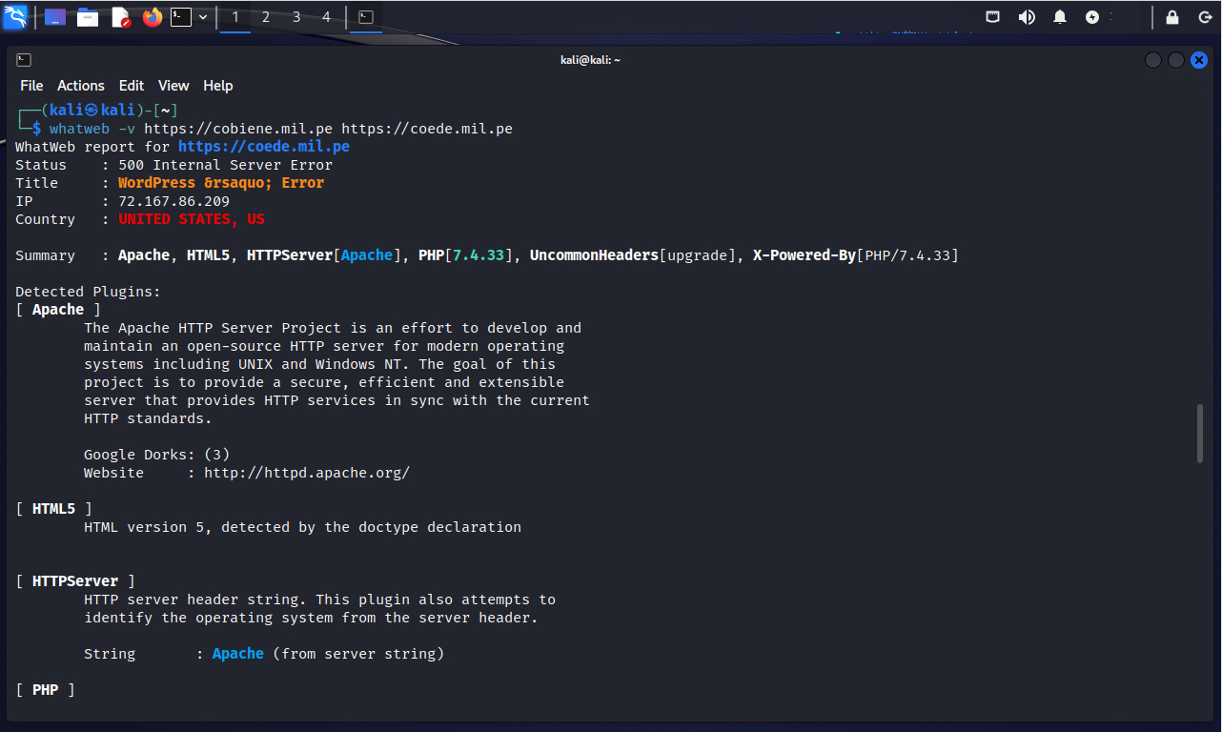Lock the screen with padlock icon
The width and height of the screenshot is (1222, 732).
pos(1172,17)
